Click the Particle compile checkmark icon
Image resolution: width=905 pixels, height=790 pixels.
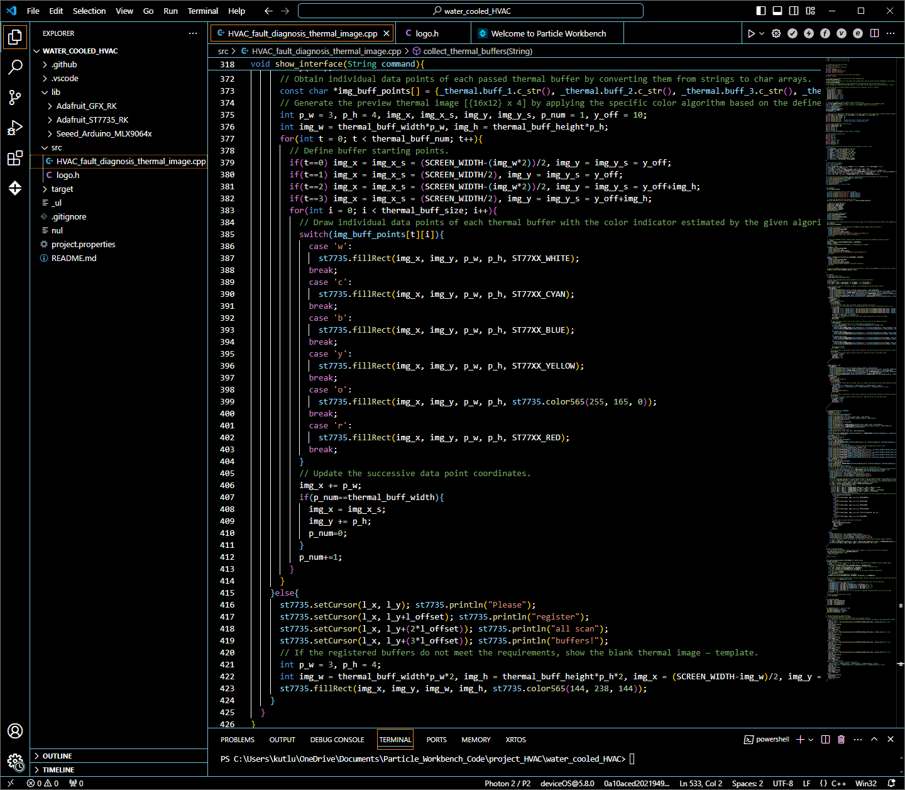point(793,33)
